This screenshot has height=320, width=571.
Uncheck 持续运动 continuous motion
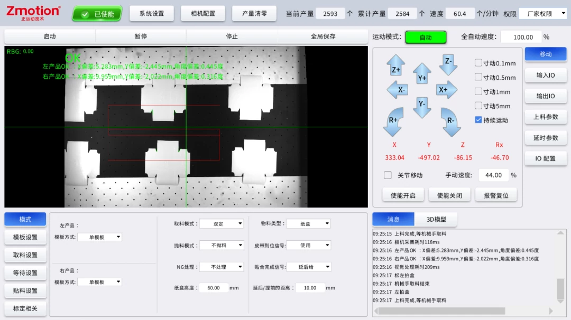tap(478, 120)
